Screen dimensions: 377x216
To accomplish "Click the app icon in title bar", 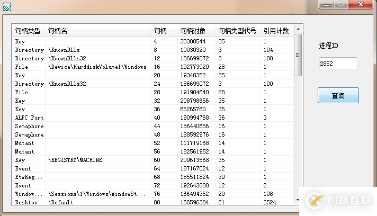I will coord(7,7).
